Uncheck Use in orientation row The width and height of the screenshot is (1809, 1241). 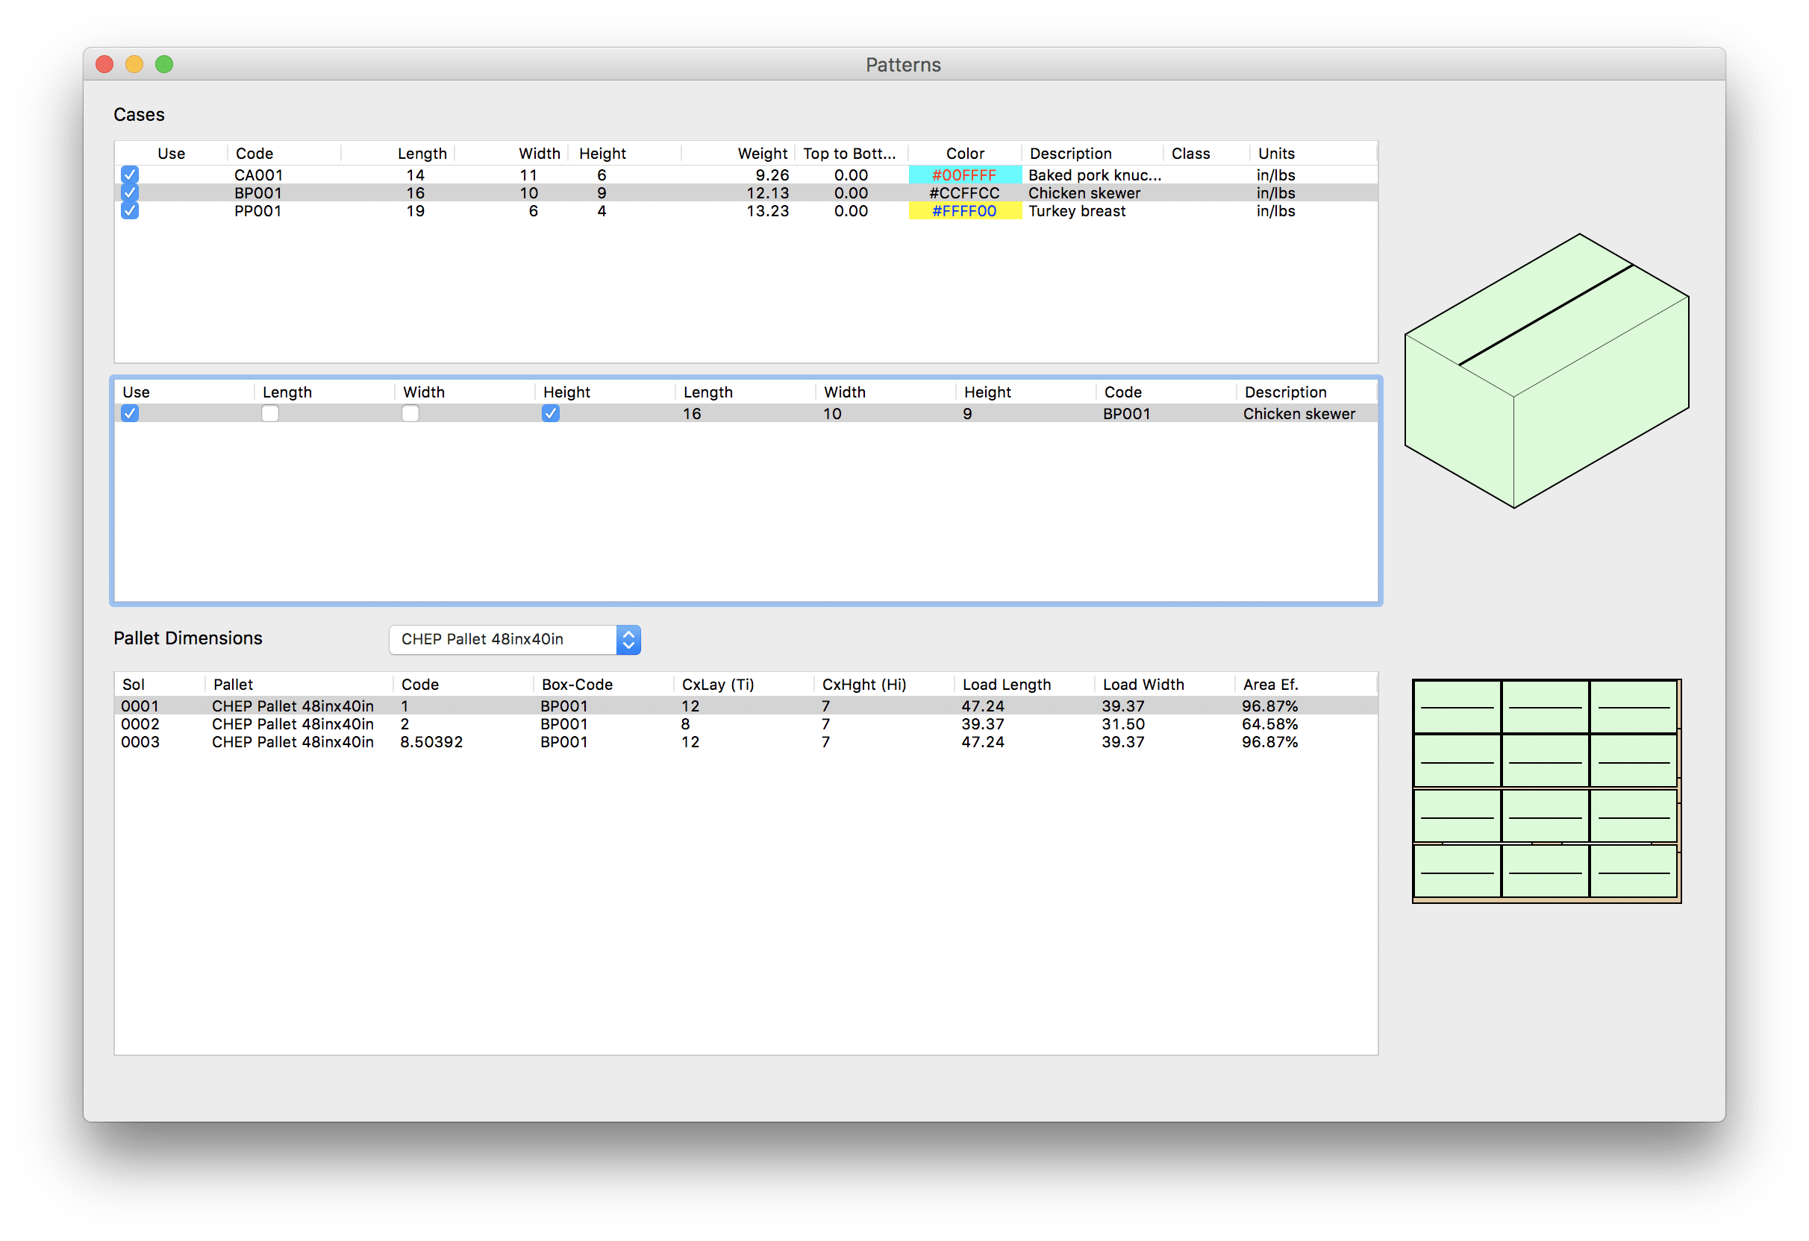click(130, 413)
